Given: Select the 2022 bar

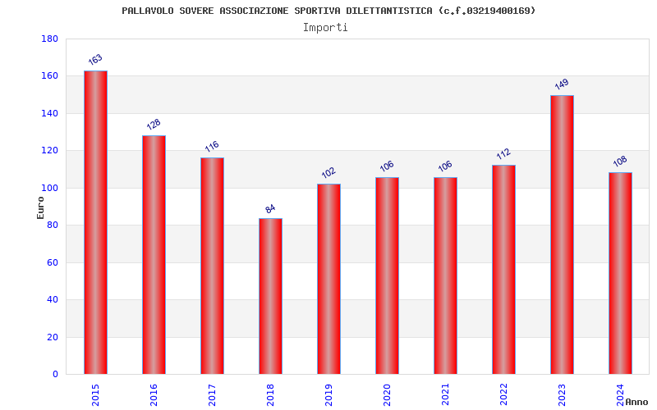Looking at the screenshot, I should click(x=503, y=270).
